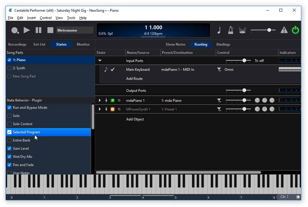Start recording with the record button

tap(15, 30)
